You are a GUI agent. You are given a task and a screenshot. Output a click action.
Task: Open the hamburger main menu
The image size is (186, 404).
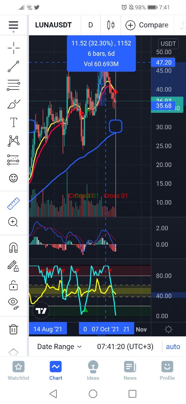[x=13, y=25]
